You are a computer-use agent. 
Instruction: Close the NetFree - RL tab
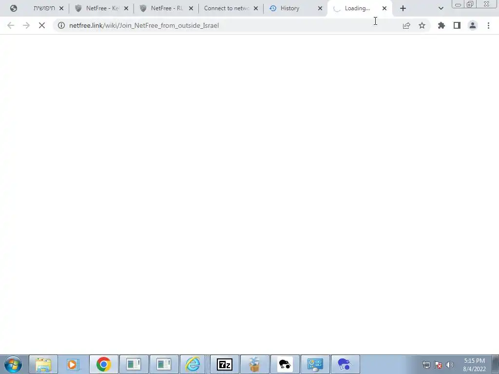tap(191, 9)
